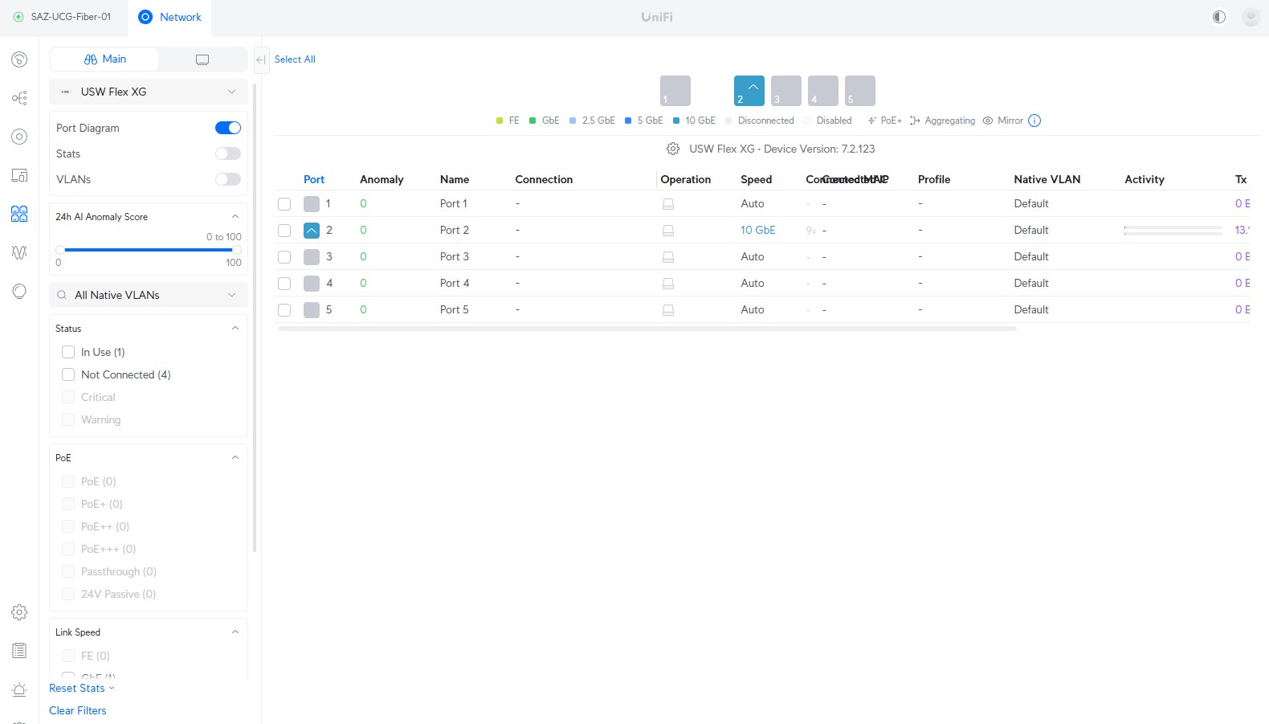Open the USW Flex XG device dropdown
The width and height of the screenshot is (1269, 724).
pos(149,92)
